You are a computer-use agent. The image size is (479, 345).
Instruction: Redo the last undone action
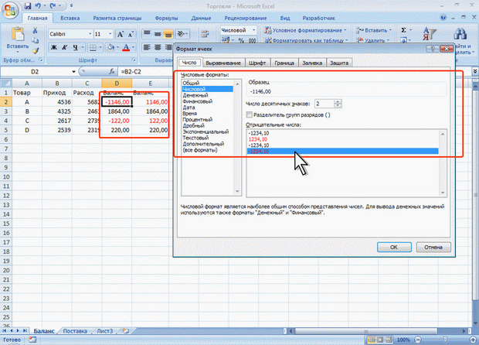point(53,5)
